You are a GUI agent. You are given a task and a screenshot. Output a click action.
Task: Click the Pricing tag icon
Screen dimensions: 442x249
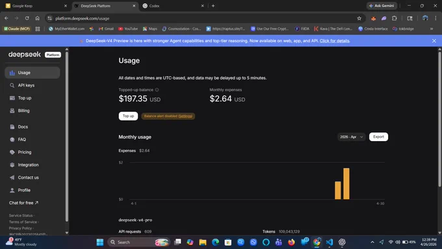12,152
